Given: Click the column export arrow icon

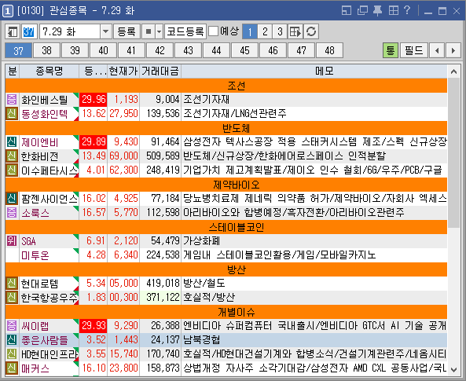Looking at the screenshot, I should click(295, 31).
